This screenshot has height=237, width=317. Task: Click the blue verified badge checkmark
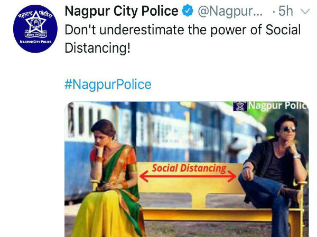pyautogui.click(x=188, y=11)
